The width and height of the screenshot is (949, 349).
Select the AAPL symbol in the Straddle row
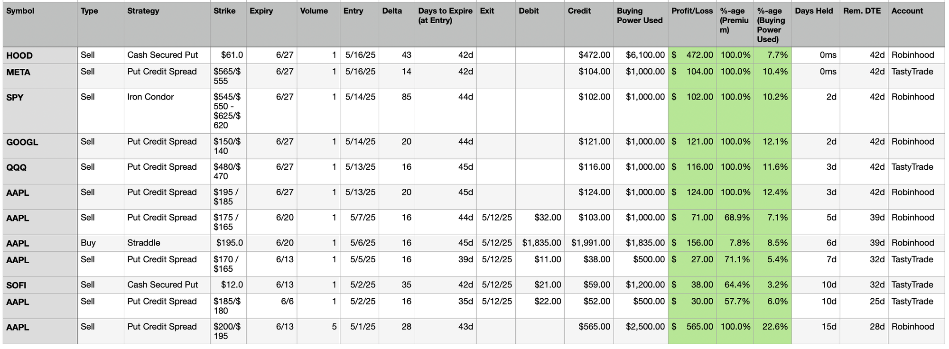40,243
